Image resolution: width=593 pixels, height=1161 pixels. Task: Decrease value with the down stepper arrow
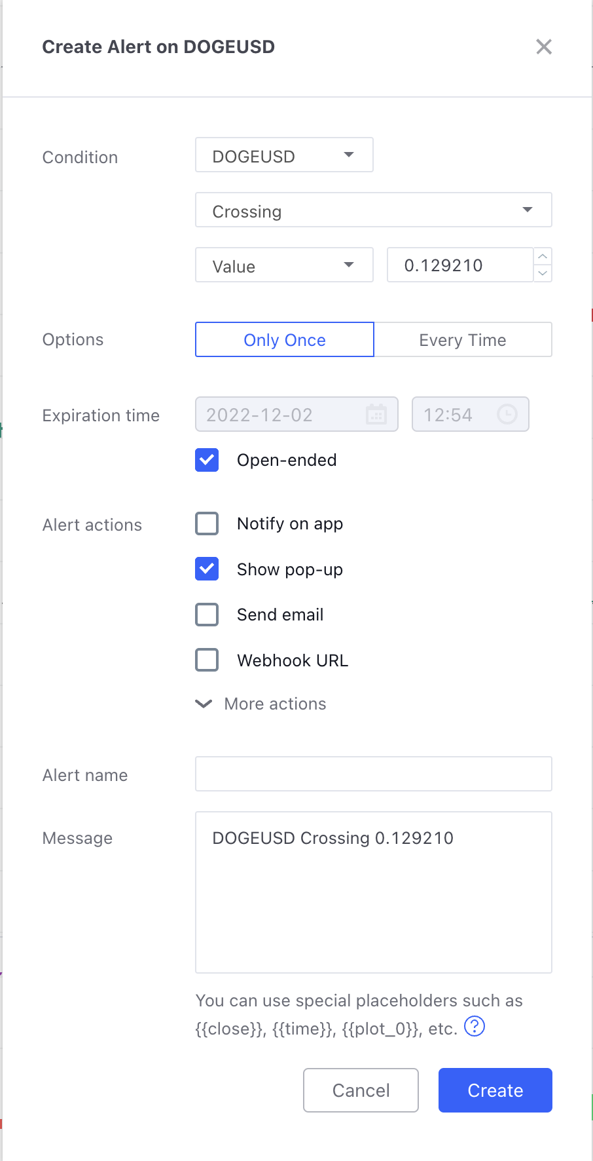[543, 273]
